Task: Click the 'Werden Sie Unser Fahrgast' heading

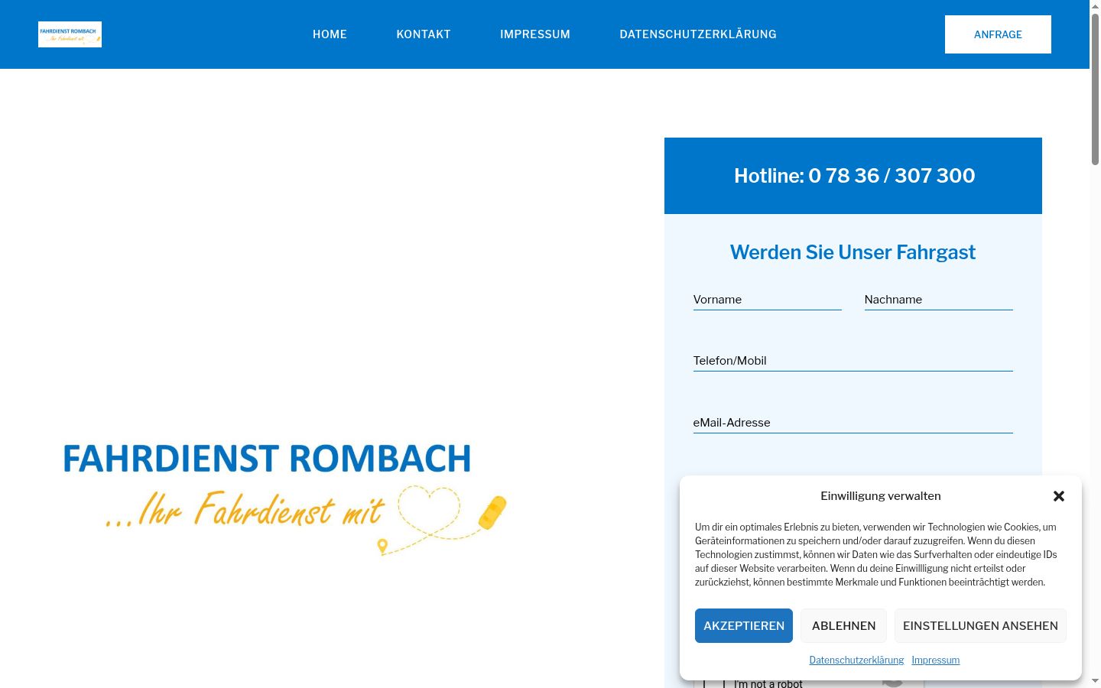Action: tap(853, 252)
